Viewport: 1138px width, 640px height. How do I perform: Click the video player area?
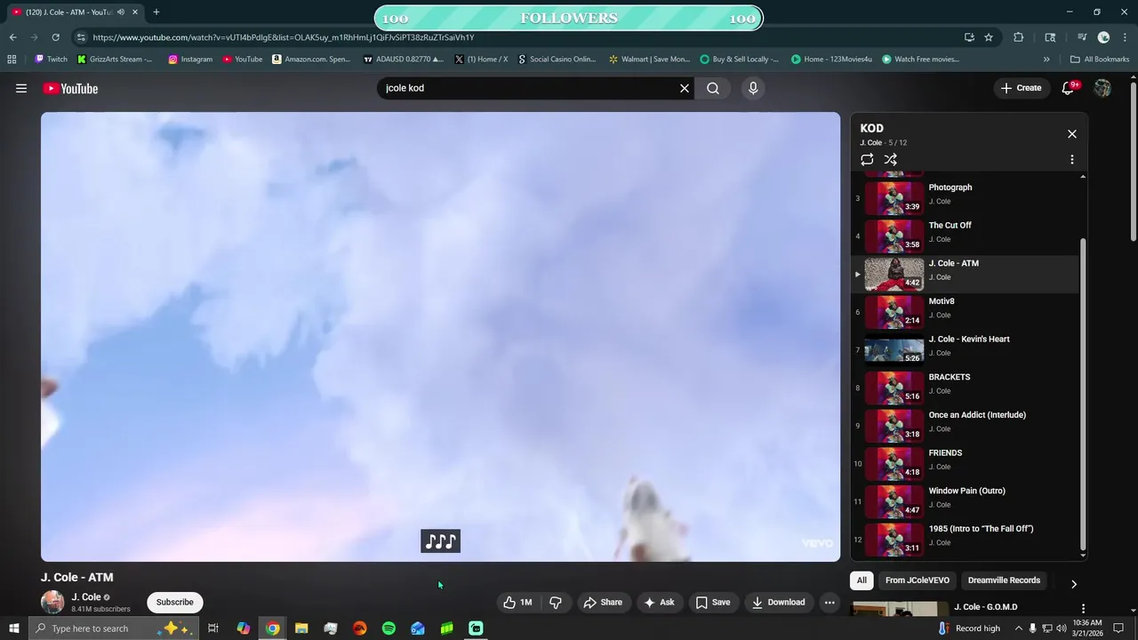coord(440,336)
